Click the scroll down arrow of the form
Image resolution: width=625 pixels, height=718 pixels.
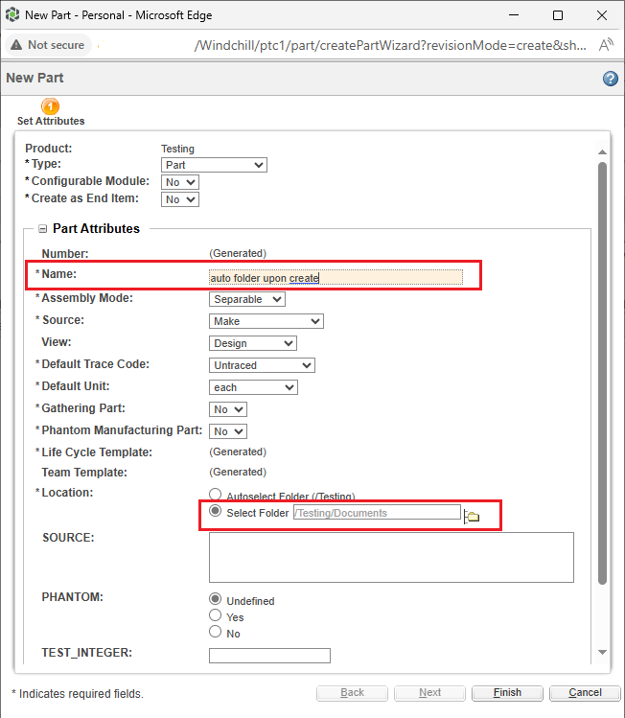(x=603, y=652)
